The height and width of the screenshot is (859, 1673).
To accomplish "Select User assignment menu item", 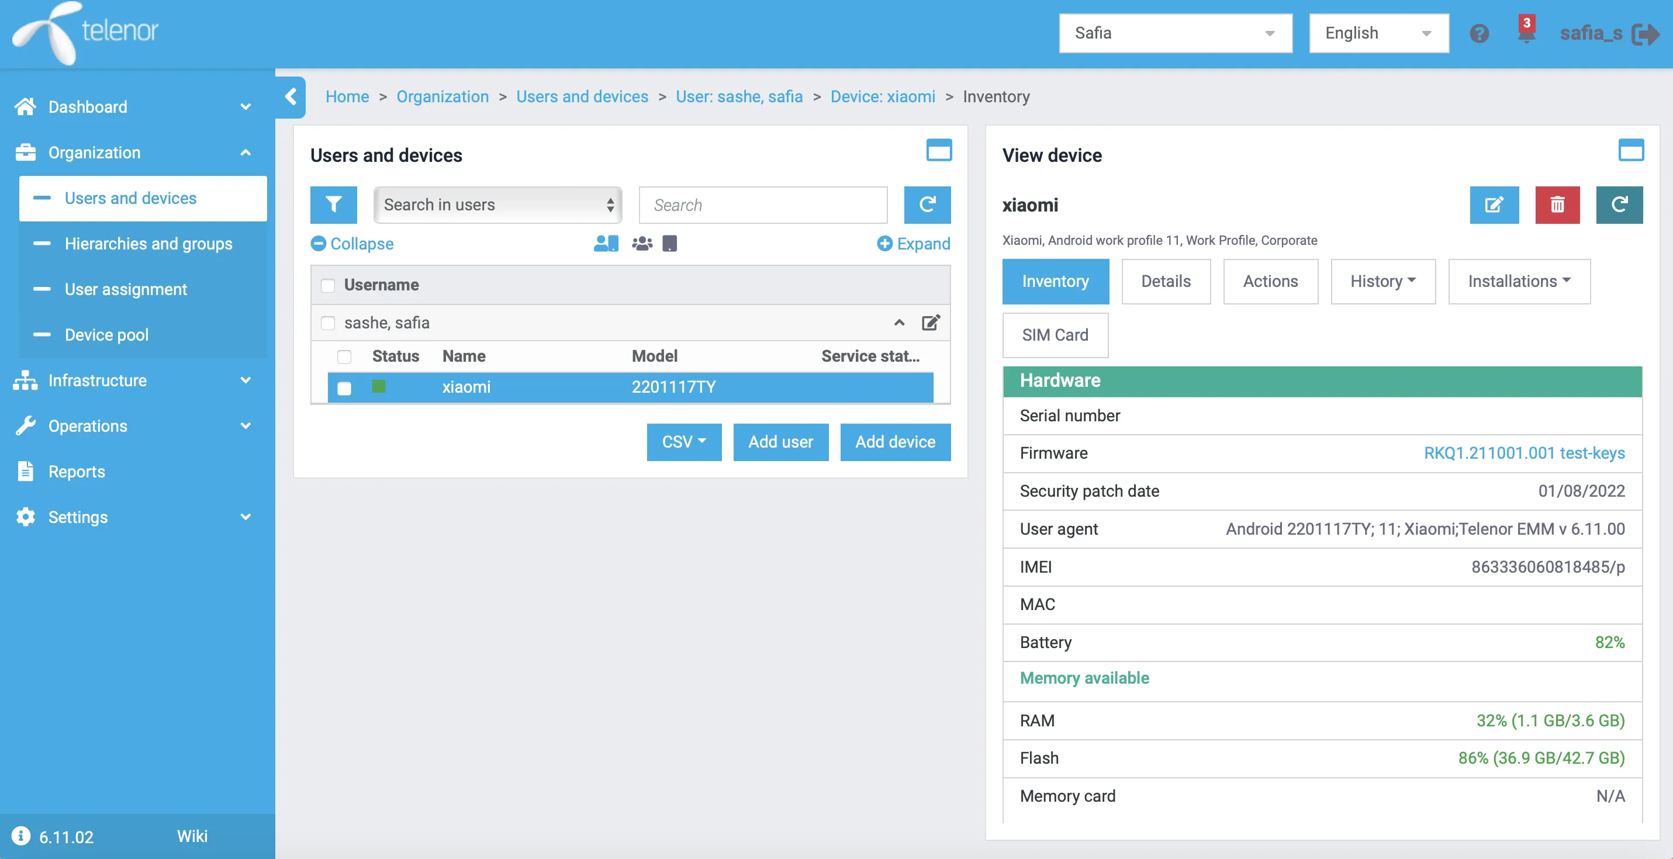I will coord(143,289).
